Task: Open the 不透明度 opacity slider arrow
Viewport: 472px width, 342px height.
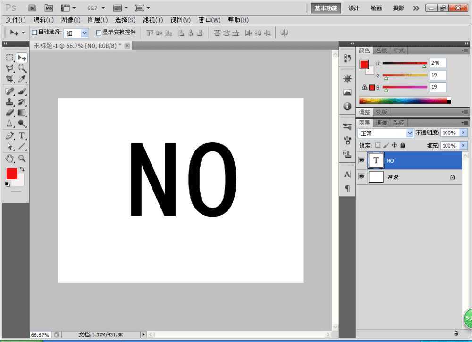Action: coord(463,133)
